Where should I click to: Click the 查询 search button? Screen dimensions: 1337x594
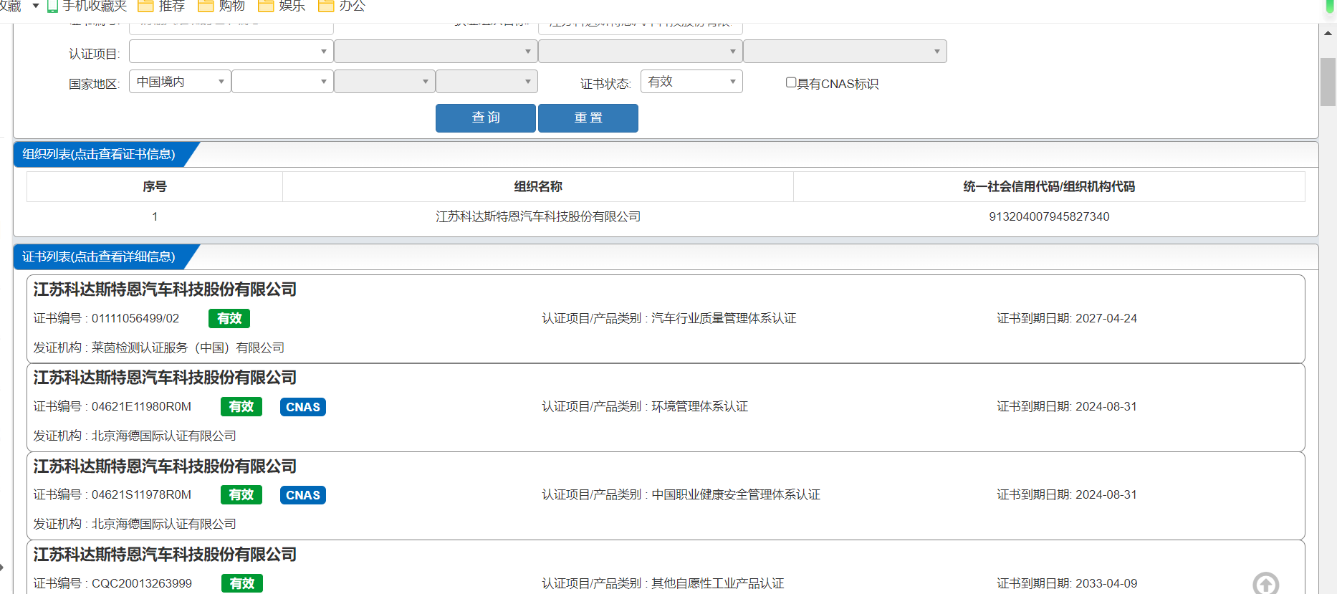(486, 118)
